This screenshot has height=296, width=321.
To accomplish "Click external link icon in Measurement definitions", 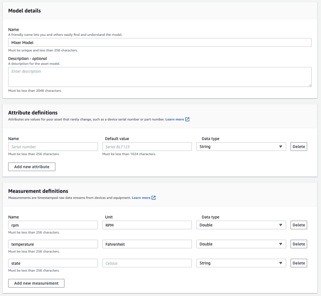I will pyautogui.click(x=154, y=198).
